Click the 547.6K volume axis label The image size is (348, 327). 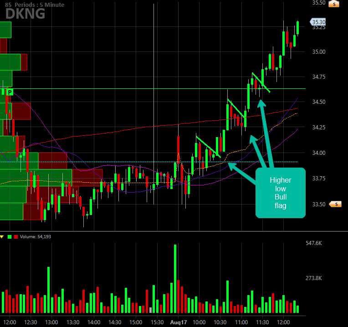313,243
